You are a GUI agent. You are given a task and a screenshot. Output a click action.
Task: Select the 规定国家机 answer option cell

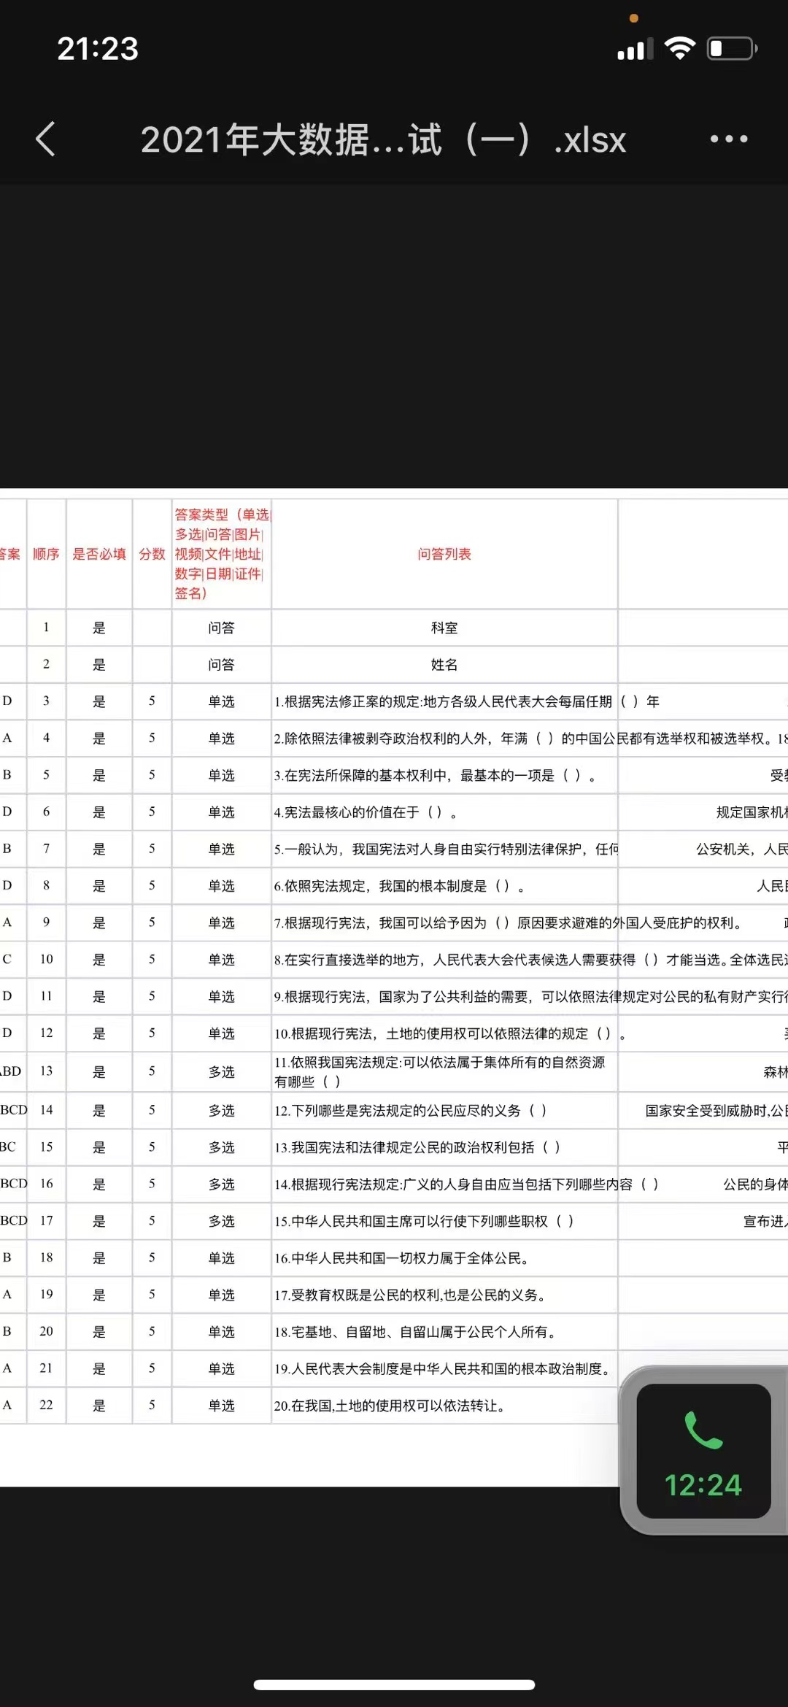pos(703,812)
